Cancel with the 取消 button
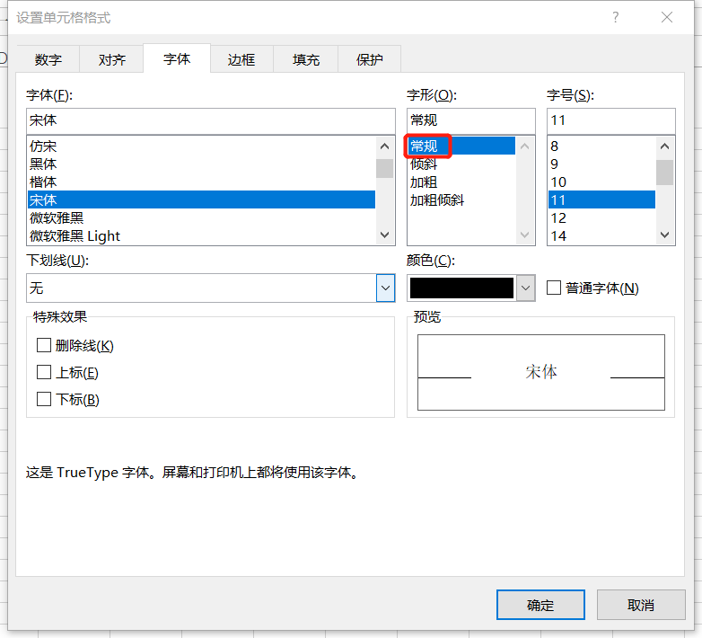The image size is (702, 638). [x=641, y=605]
